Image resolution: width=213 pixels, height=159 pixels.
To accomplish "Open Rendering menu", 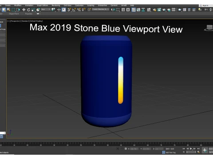I will click(56, 5).
